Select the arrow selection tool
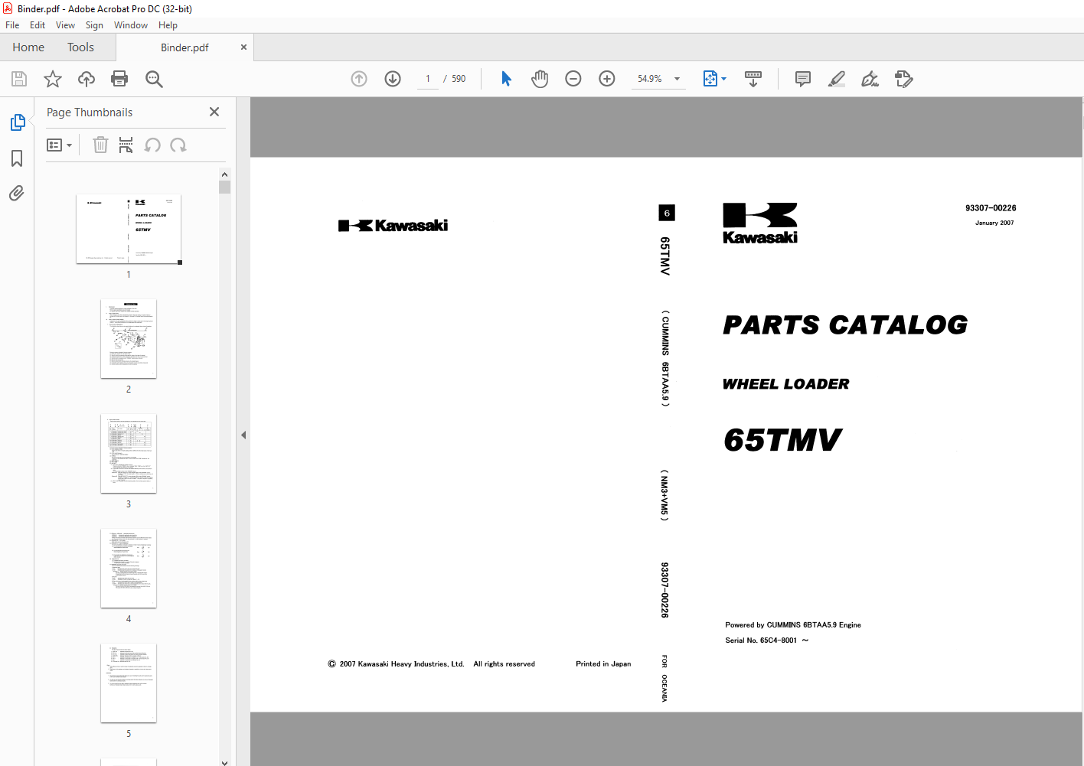The width and height of the screenshot is (1084, 766). pyautogui.click(x=506, y=79)
